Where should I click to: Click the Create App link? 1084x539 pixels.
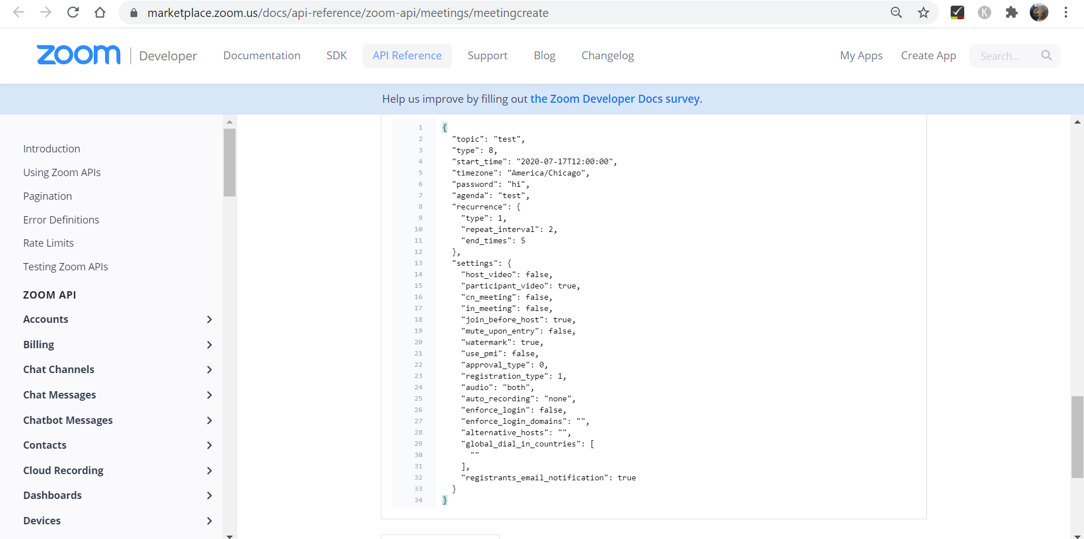coord(929,55)
